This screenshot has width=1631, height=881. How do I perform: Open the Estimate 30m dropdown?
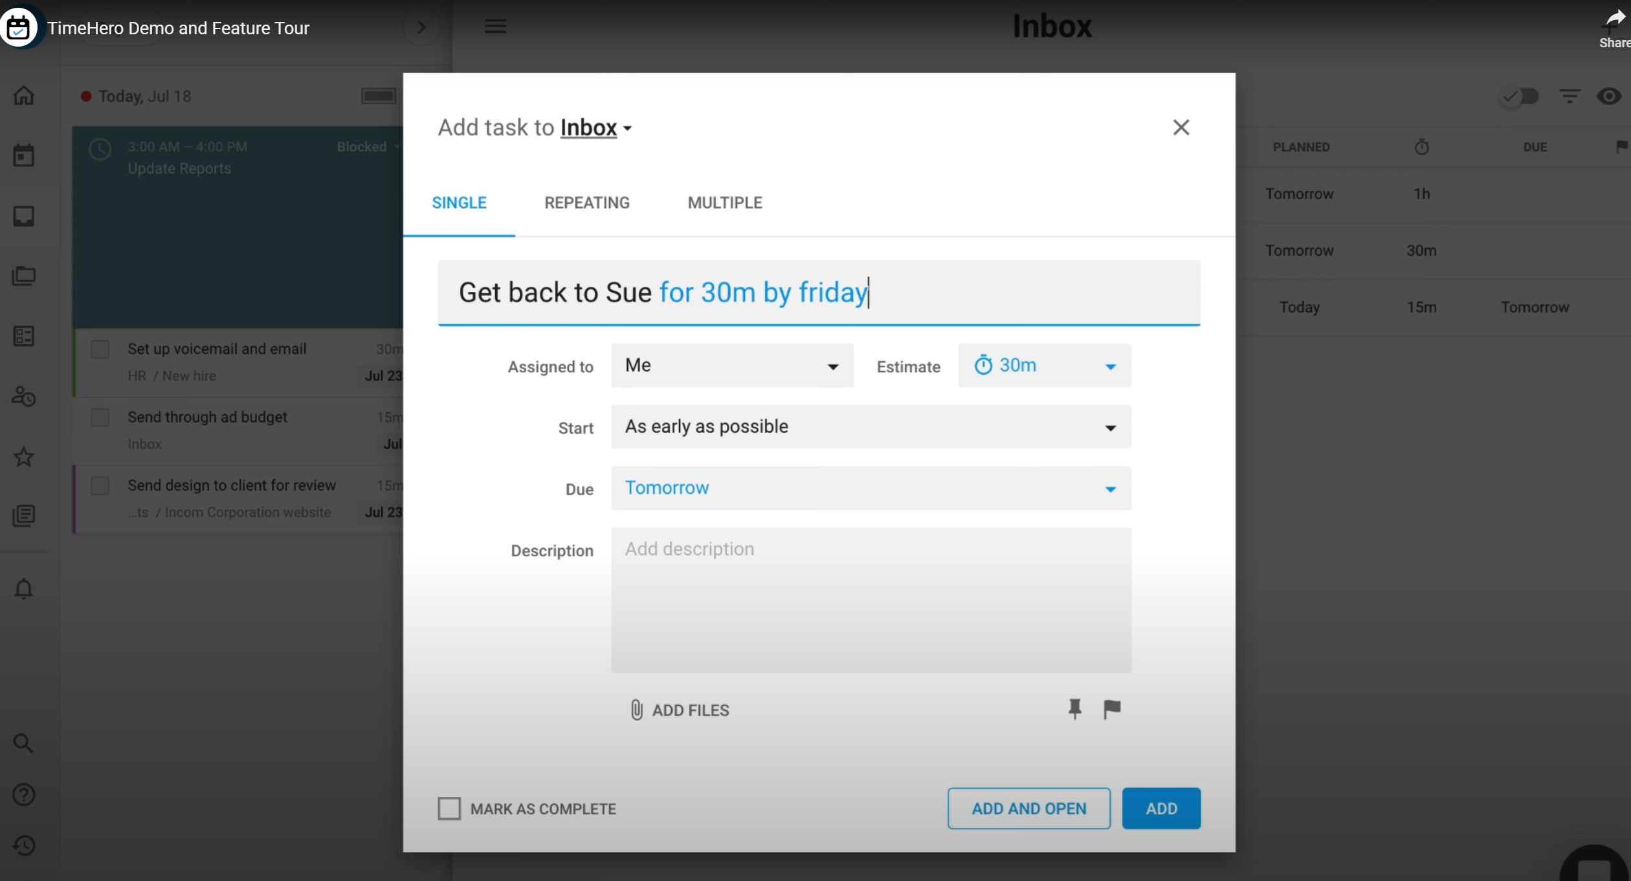click(x=1044, y=366)
